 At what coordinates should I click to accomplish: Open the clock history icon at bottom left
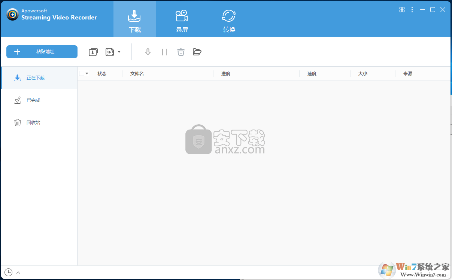(x=8, y=272)
